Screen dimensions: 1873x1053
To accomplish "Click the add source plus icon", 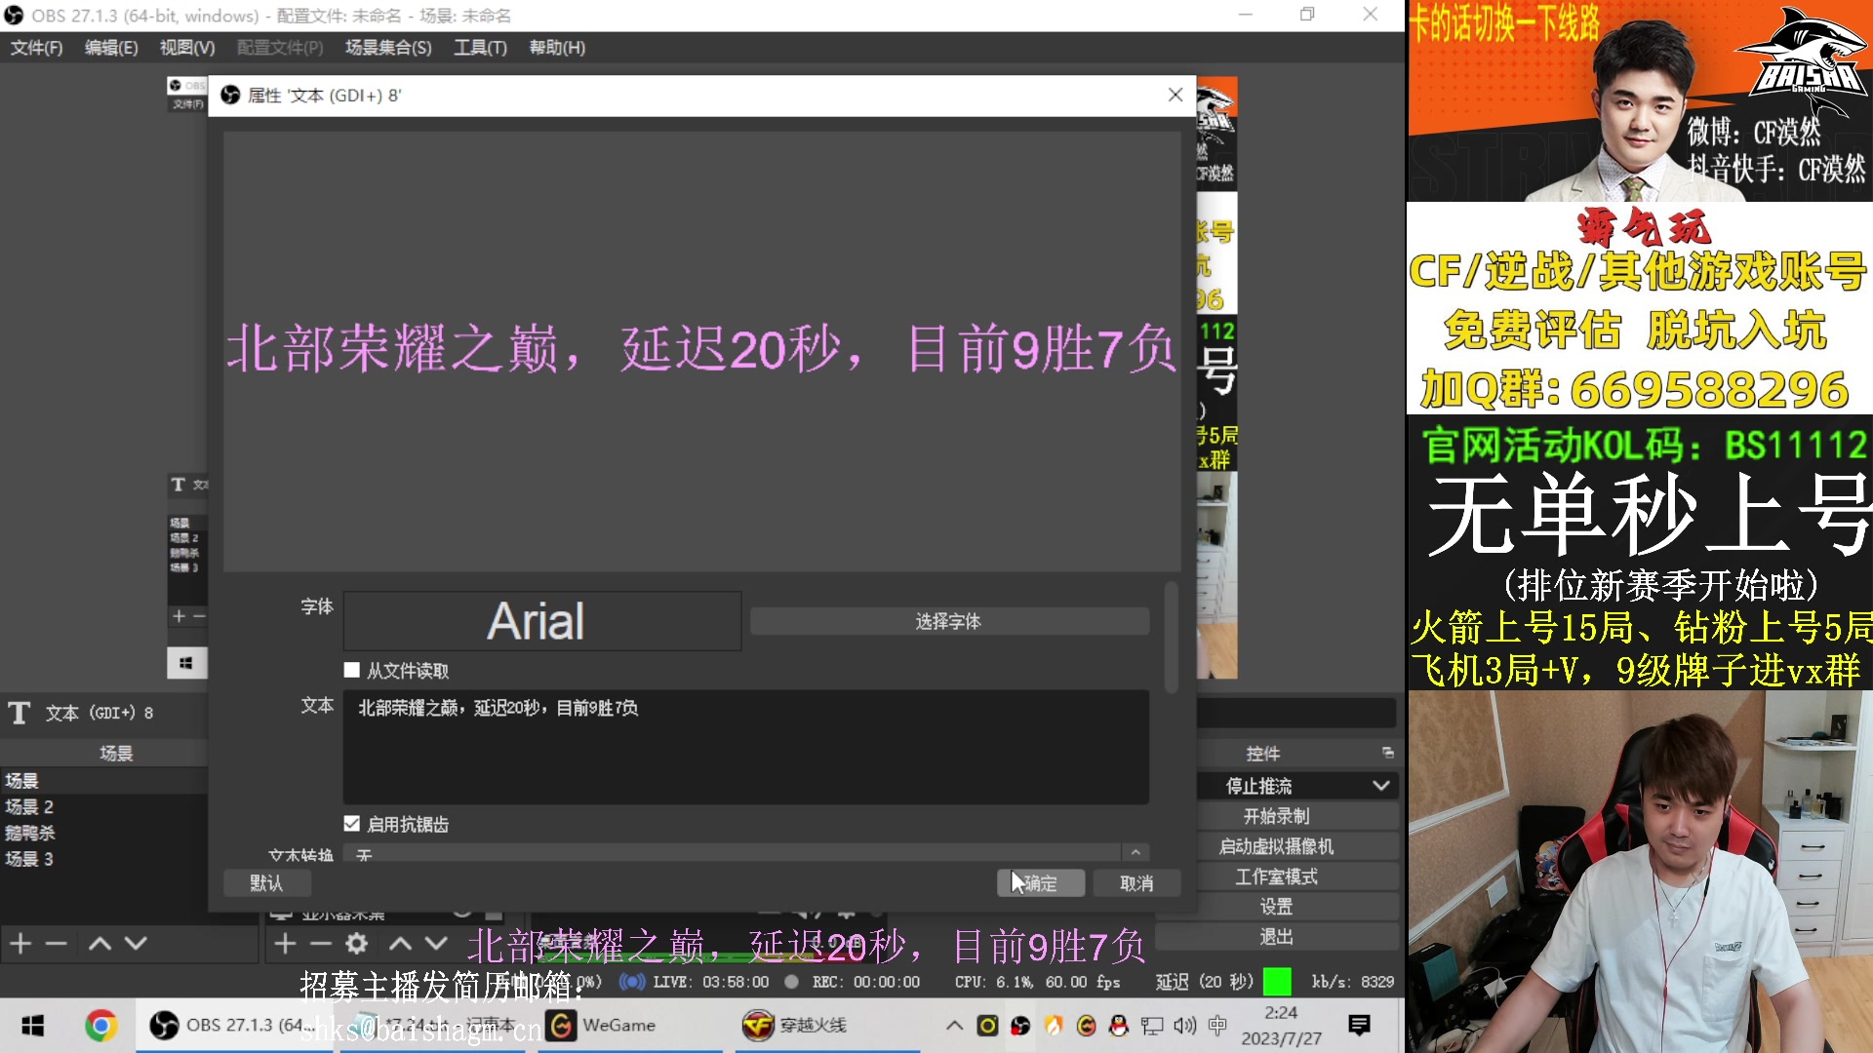I will 285,943.
